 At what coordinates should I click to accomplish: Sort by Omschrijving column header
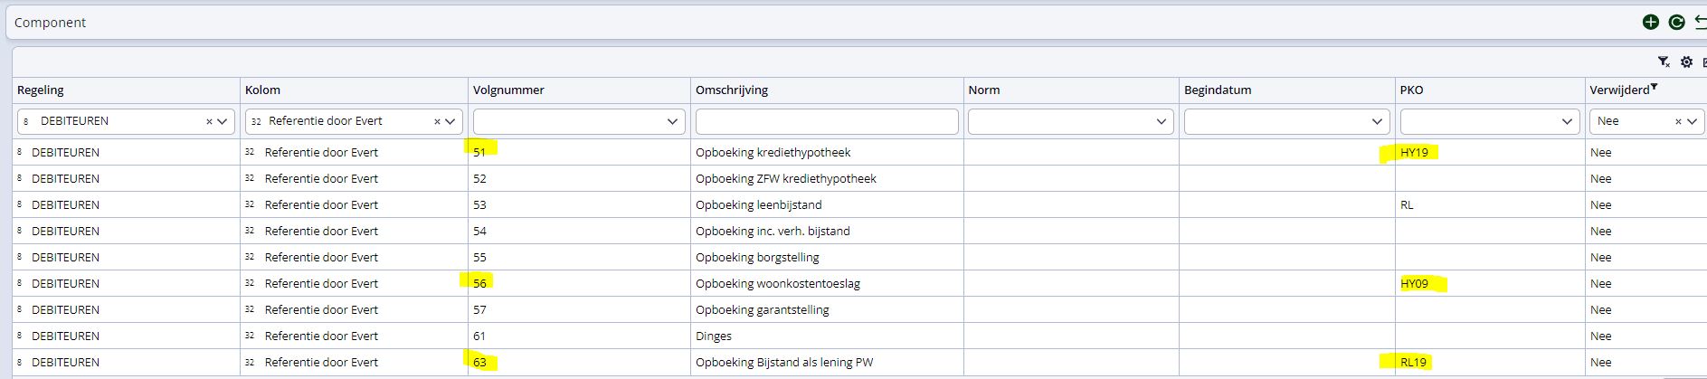[x=732, y=90]
